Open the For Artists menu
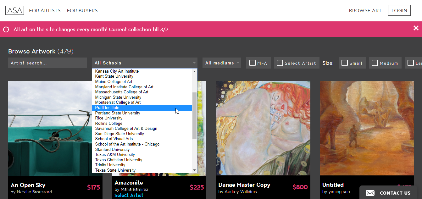422x199 pixels. (45, 11)
